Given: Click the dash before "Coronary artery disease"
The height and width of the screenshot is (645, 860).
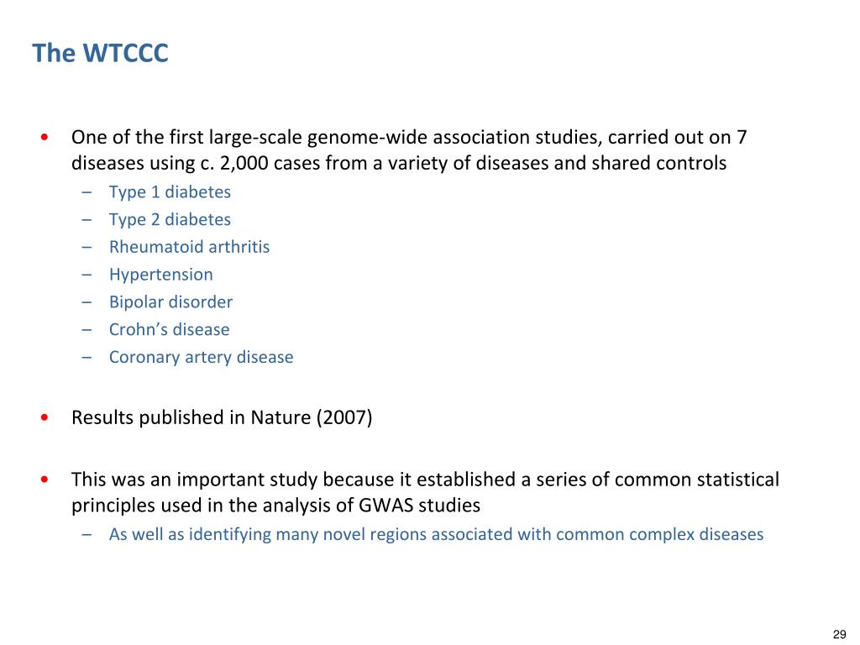Looking at the screenshot, I should click(x=87, y=358).
